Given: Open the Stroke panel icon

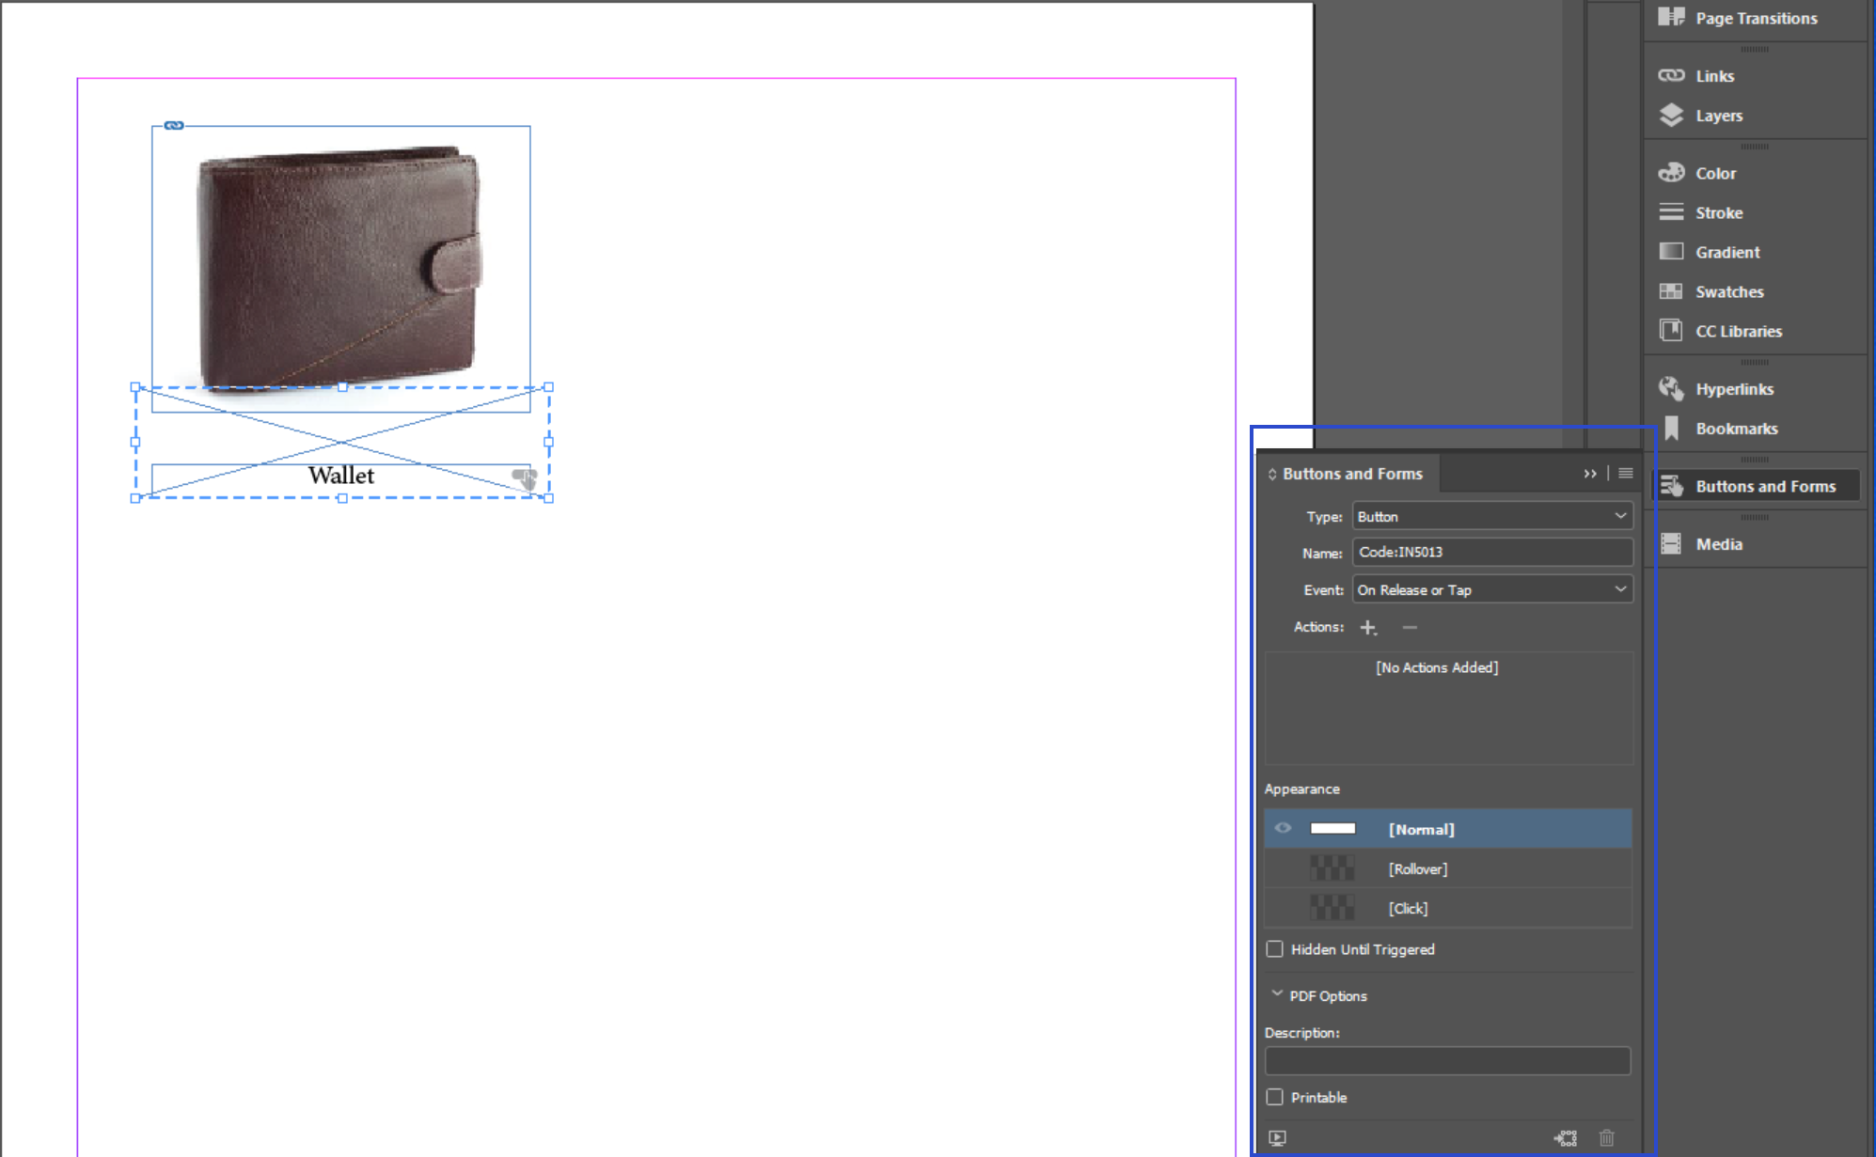Looking at the screenshot, I should coord(1671,212).
